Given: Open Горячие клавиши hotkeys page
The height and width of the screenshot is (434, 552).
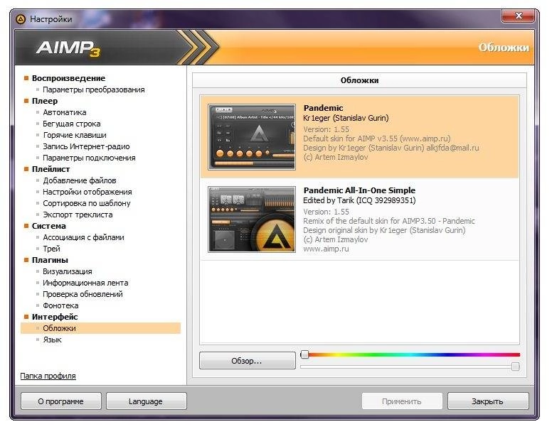Looking at the screenshot, I should click(x=75, y=135).
